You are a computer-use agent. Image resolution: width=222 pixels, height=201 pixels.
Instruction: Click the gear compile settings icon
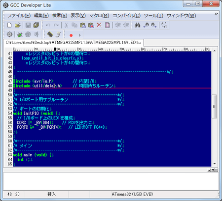coord(9,34)
